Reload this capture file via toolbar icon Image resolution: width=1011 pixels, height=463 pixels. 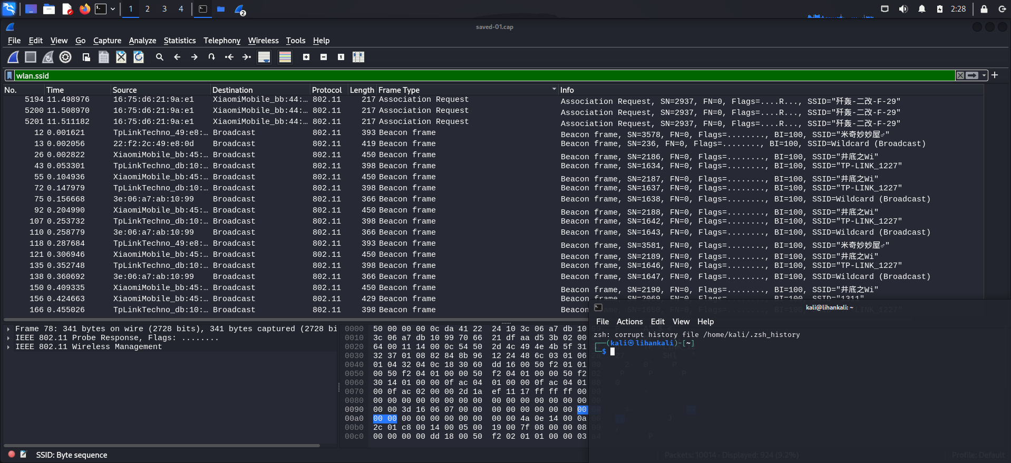click(139, 57)
